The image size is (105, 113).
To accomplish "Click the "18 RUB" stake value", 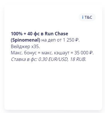I will pyautogui.click(x=77, y=59).
